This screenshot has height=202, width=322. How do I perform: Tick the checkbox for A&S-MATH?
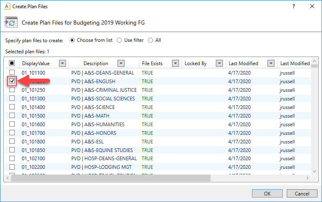click(12, 116)
